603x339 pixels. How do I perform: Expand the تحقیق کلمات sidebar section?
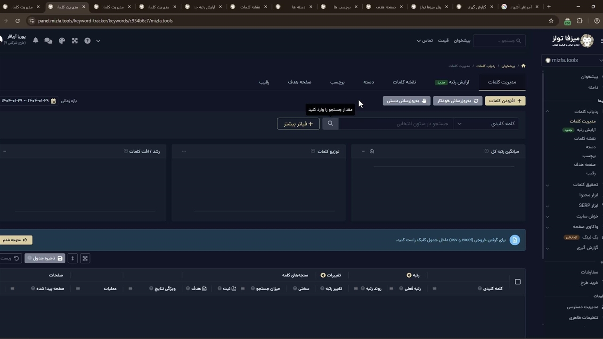(547, 185)
